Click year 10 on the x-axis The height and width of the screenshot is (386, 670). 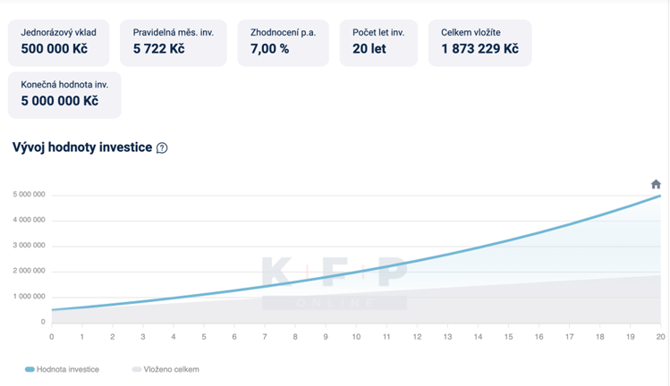point(356,337)
